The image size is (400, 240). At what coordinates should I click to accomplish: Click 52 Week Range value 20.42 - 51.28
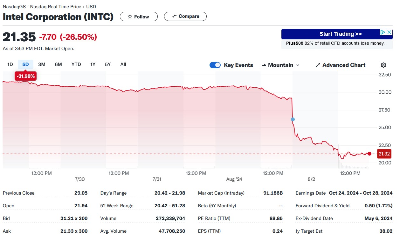pos(170,206)
